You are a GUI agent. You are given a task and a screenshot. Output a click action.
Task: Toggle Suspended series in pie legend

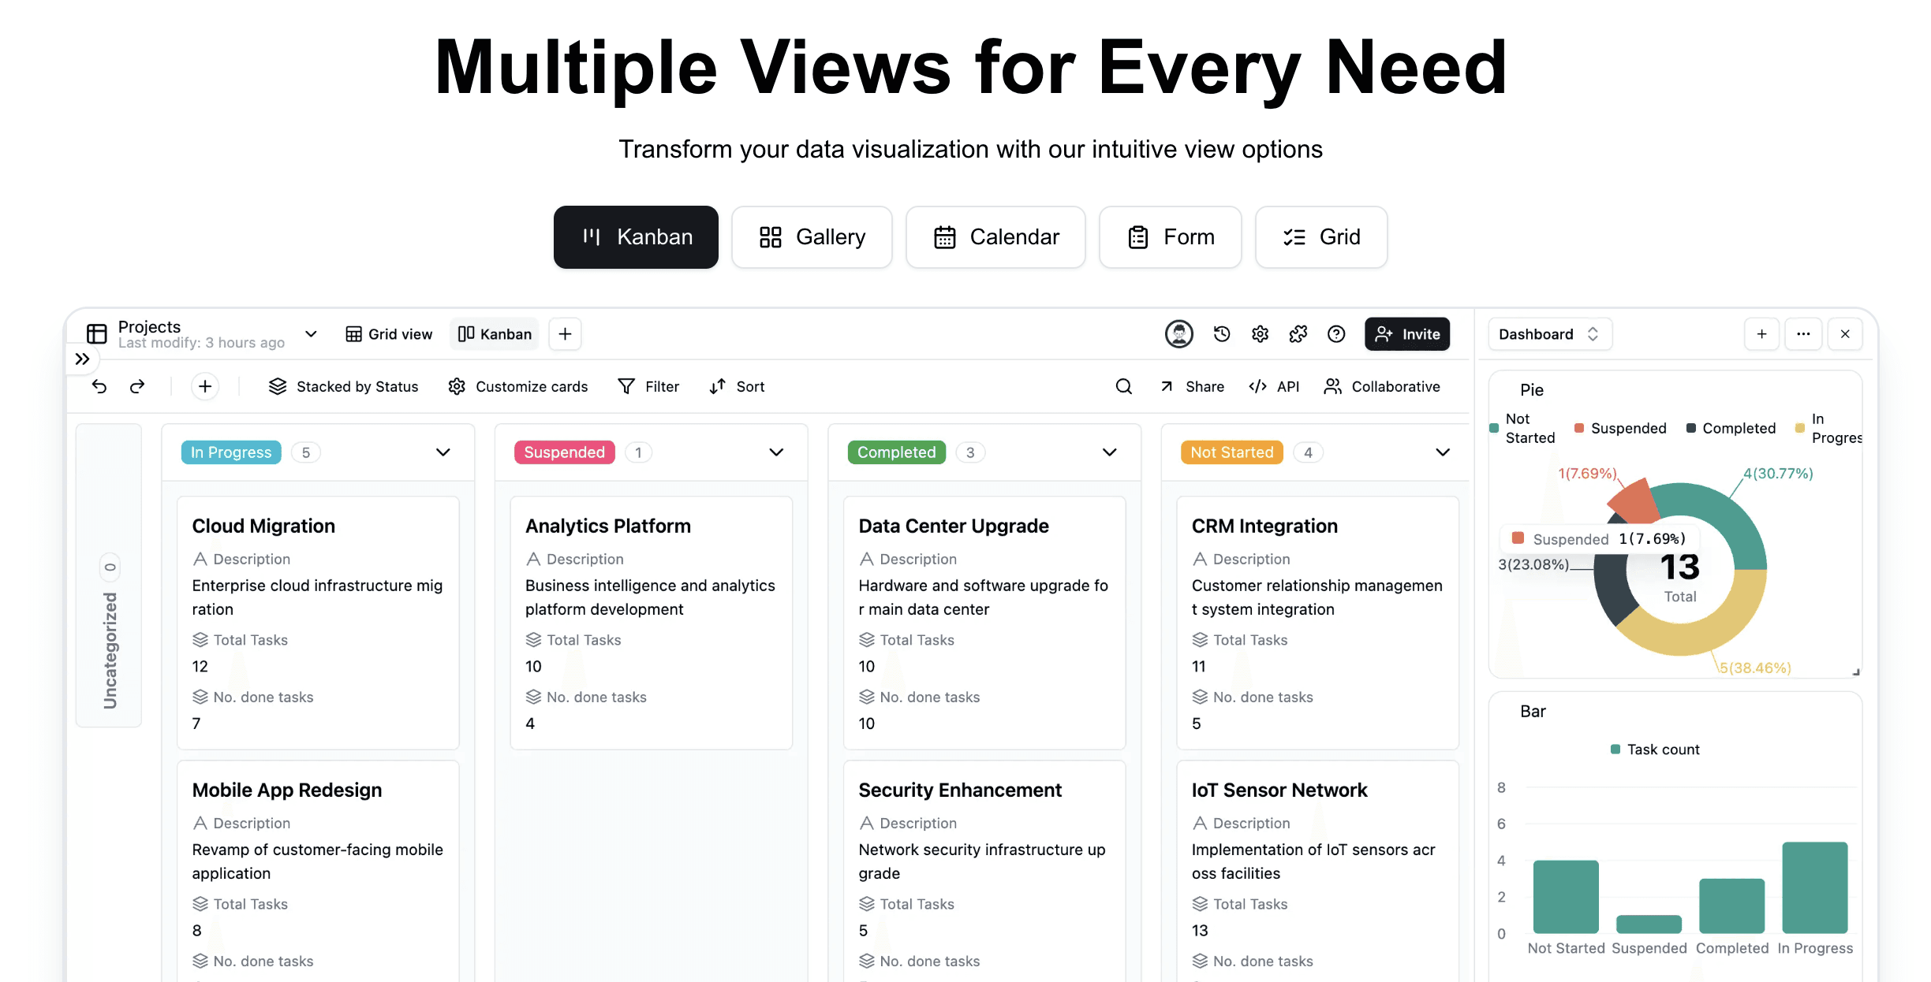pyautogui.click(x=1620, y=428)
